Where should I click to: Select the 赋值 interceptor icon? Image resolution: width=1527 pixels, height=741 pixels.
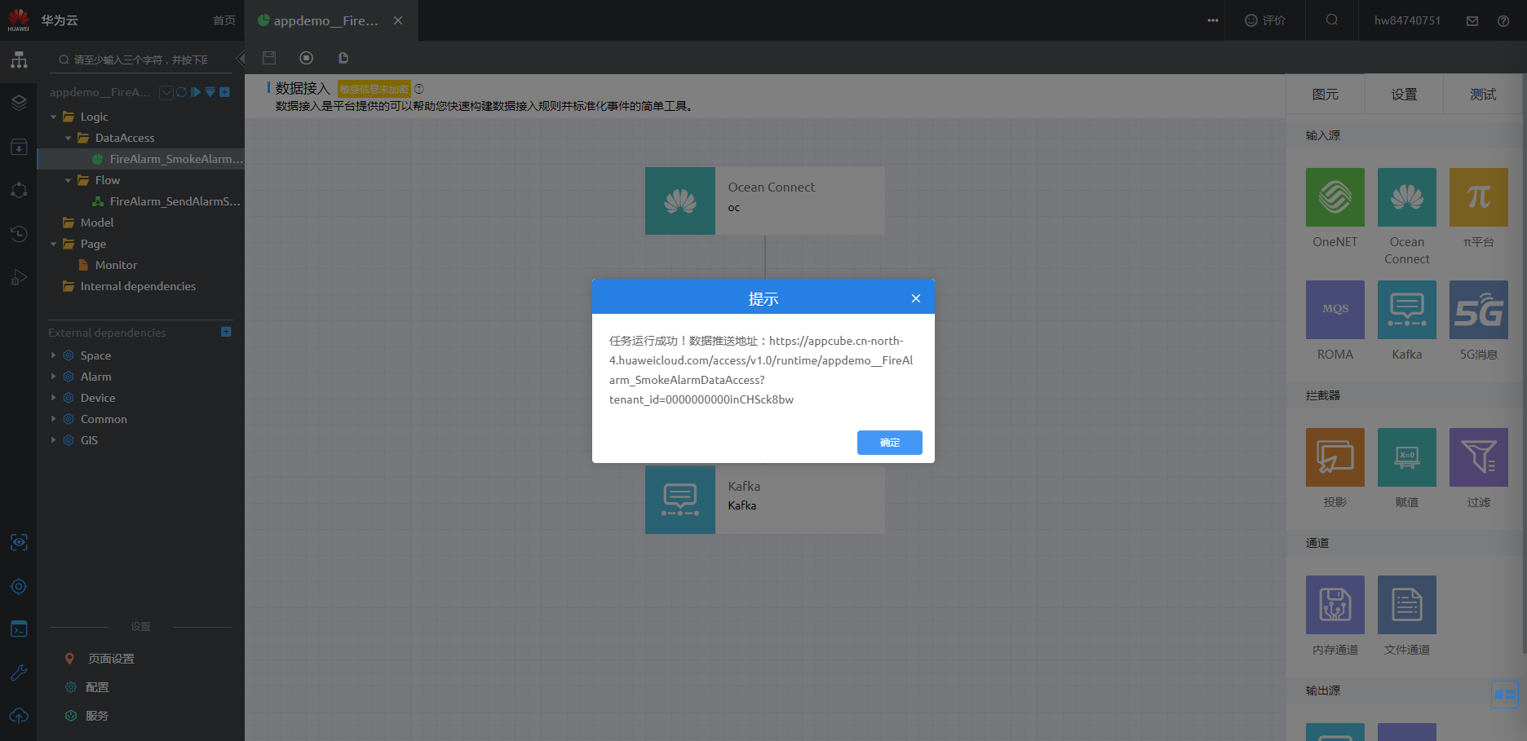tap(1407, 457)
